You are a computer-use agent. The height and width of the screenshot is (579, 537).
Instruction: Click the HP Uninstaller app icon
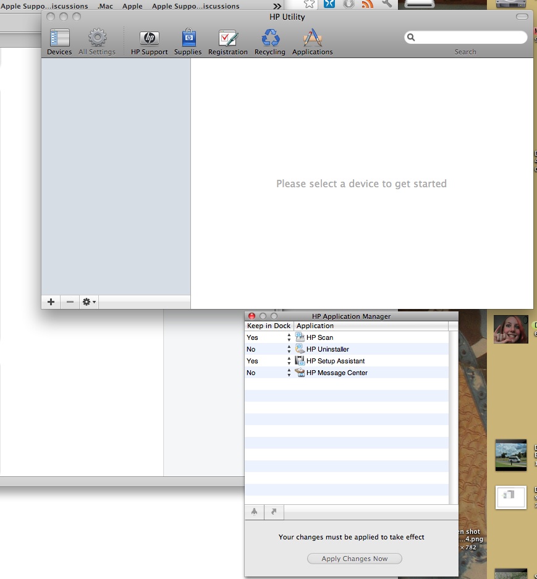[x=300, y=349]
